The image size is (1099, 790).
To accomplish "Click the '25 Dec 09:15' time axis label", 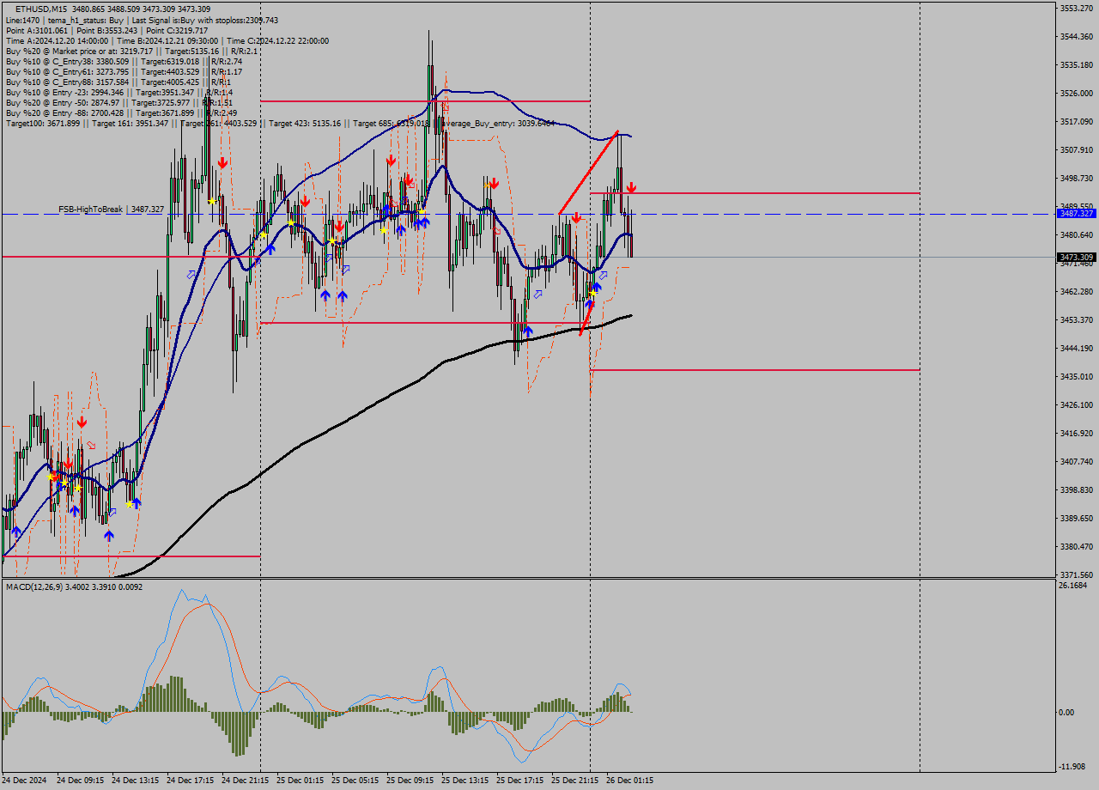I will [410, 781].
